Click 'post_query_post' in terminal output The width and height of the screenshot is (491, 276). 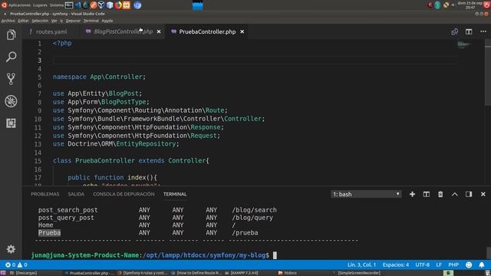pos(66,218)
